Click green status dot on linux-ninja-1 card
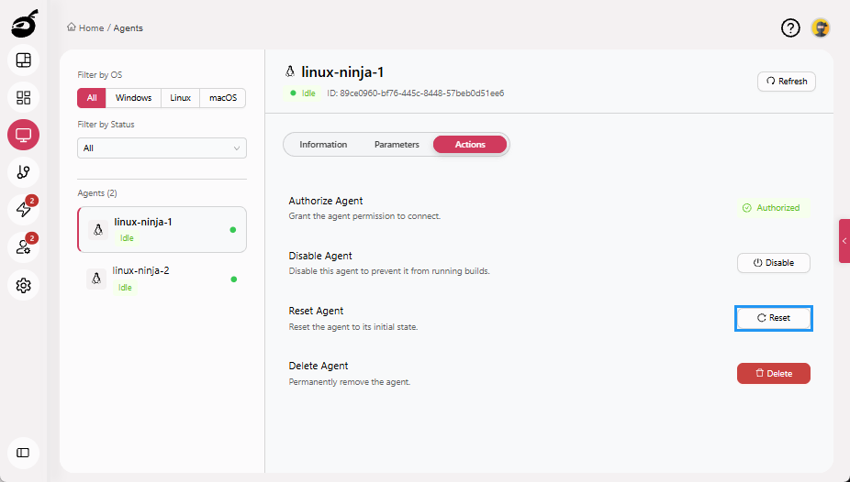This screenshot has width=850, height=482. click(x=232, y=230)
